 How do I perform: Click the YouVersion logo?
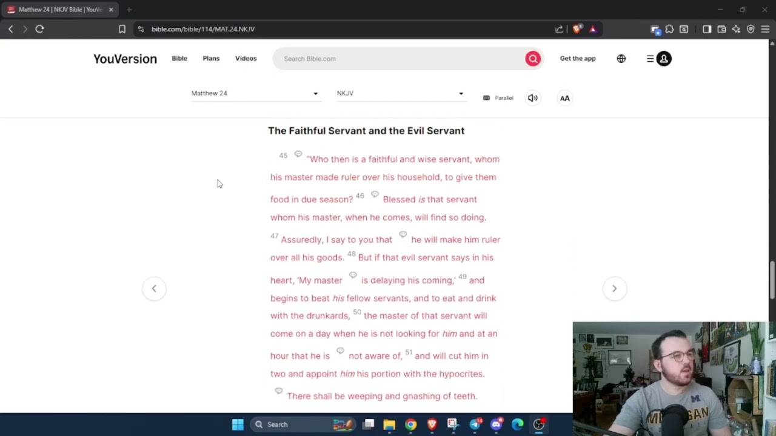click(x=125, y=59)
